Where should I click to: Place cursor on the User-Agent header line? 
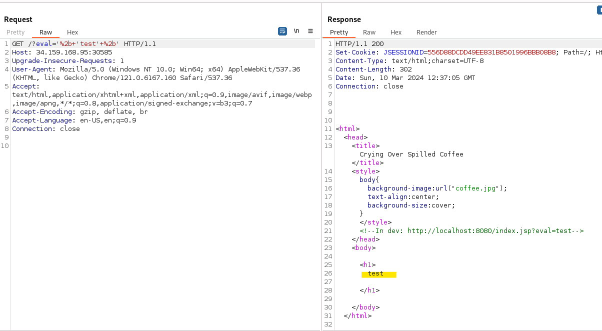click(156, 69)
